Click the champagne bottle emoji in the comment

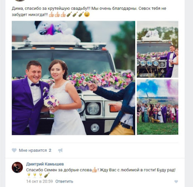point(47,175)
